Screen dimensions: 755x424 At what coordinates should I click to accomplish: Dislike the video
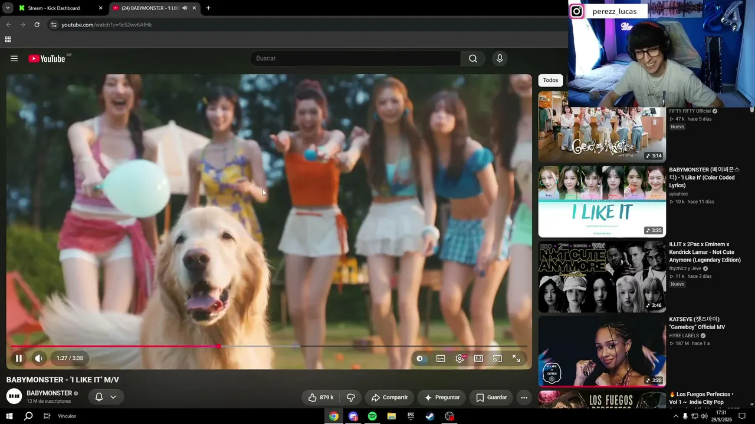click(351, 397)
